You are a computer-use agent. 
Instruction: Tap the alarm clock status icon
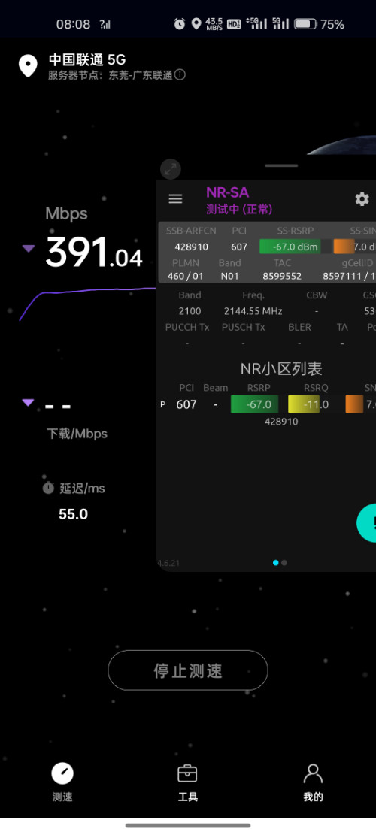180,24
